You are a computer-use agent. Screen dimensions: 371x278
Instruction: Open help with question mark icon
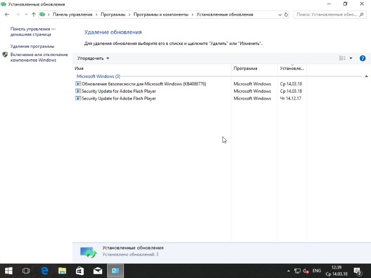click(363, 58)
